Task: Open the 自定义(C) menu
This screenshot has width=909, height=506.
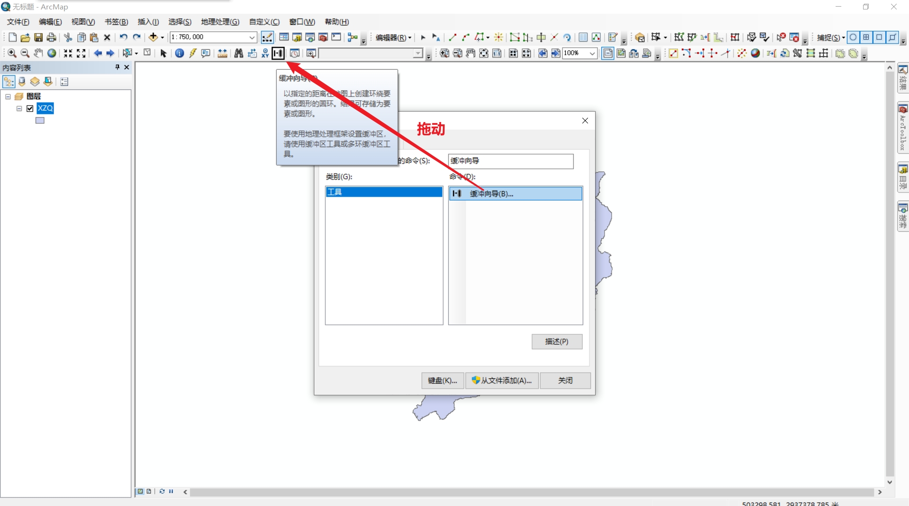Action: click(x=264, y=22)
